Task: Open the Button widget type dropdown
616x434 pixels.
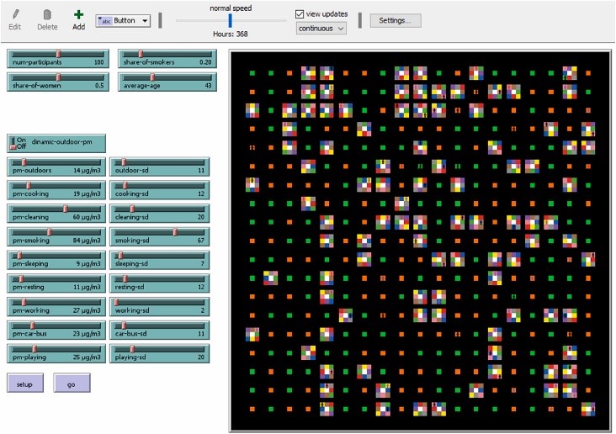Action: 123,20
